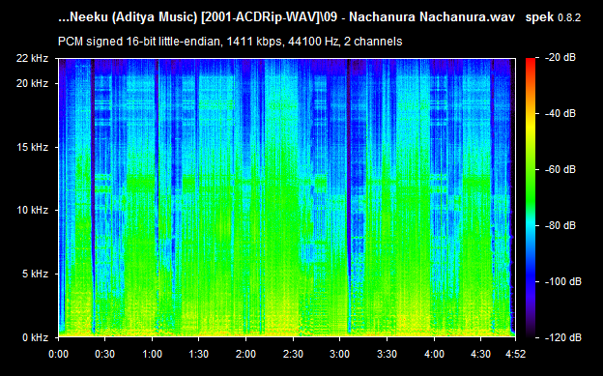Select the 2:30 time axis label
The height and width of the screenshot is (376, 603).
293,354
